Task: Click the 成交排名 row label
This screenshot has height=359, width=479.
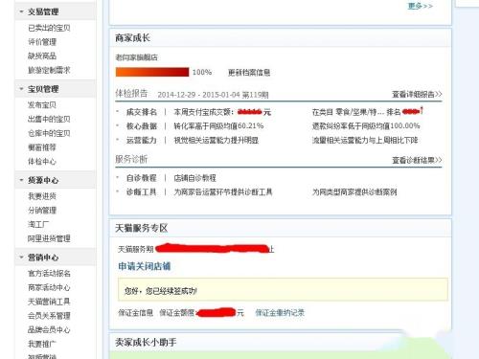Action: click(142, 112)
